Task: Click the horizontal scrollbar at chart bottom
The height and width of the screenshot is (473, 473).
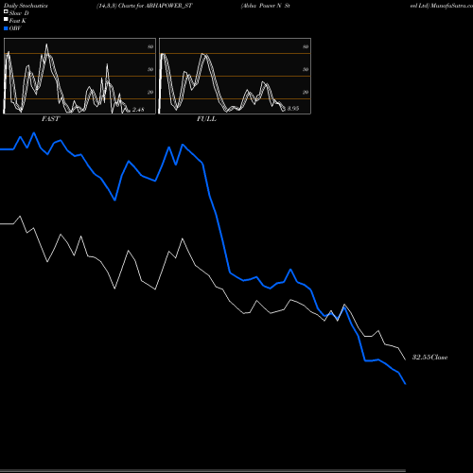Action: [202, 471]
